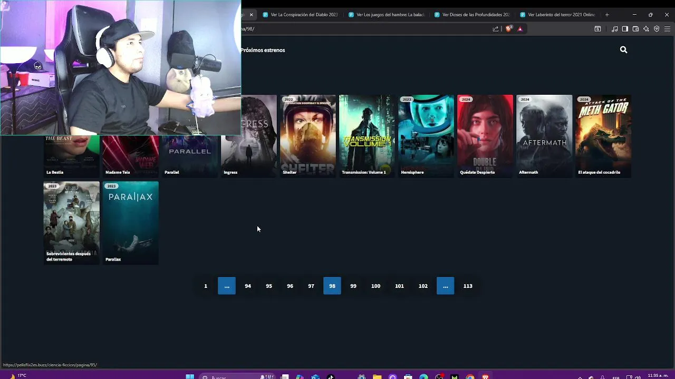
Task: Go to pagination page 97
Action: [x=311, y=286]
